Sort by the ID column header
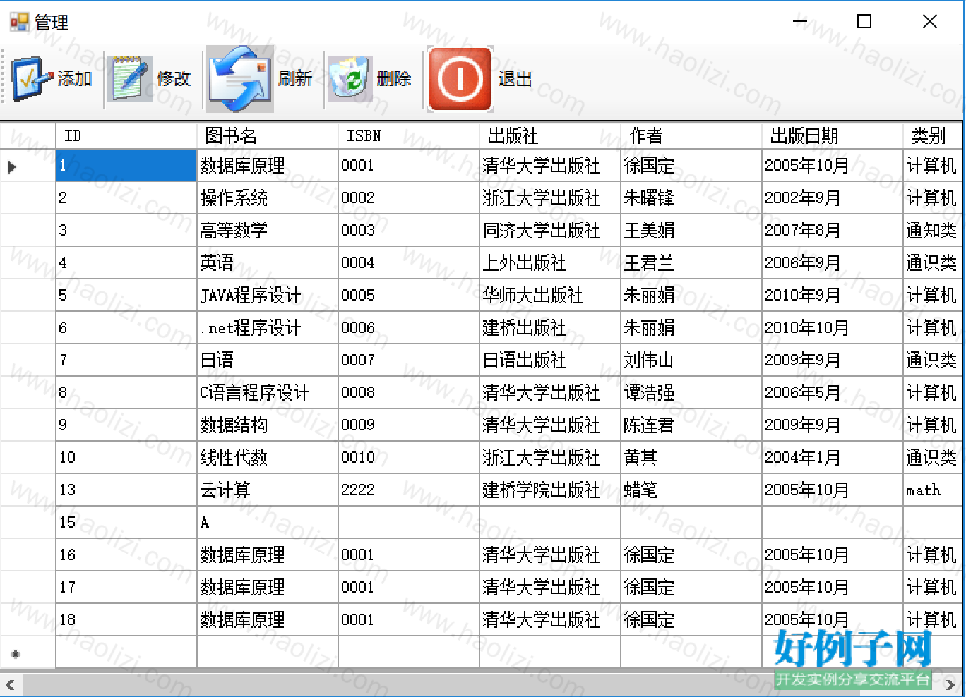The height and width of the screenshot is (697, 966). pos(126,135)
